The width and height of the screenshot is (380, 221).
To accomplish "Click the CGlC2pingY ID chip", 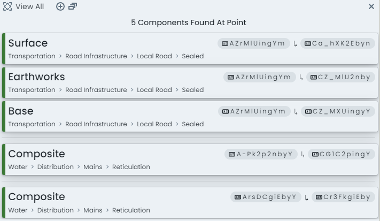I will pyautogui.click(x=341, y=154).
